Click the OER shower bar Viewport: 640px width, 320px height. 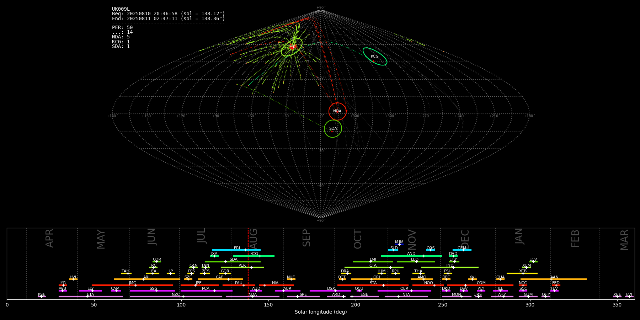(404, 291)
